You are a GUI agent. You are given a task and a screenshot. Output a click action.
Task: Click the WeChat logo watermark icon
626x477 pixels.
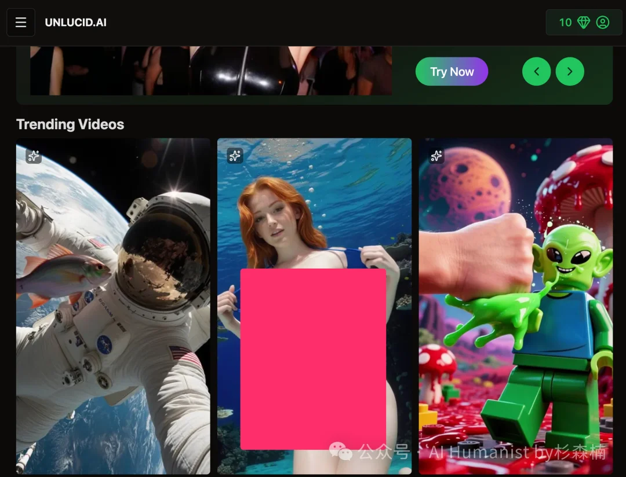(341, 451)
